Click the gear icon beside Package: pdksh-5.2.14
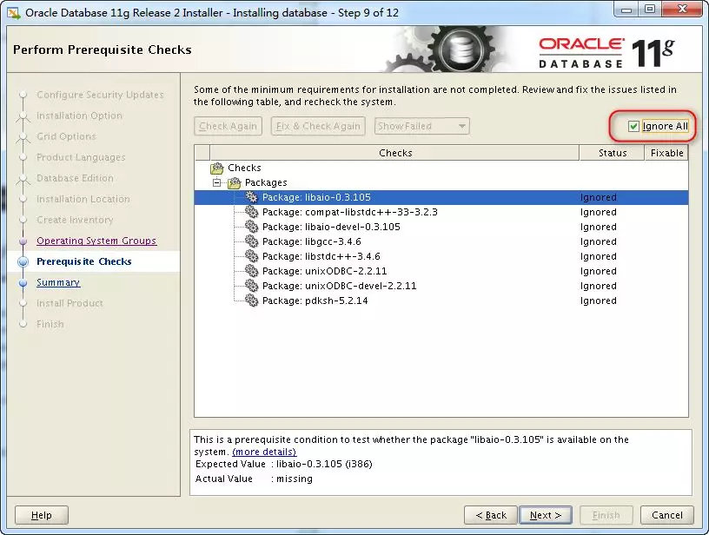Image resolution: width=709 pixels, height=535 pixels. click(251, 301)
